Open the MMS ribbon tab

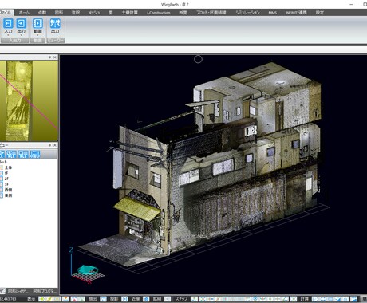(x=272, y=13)
